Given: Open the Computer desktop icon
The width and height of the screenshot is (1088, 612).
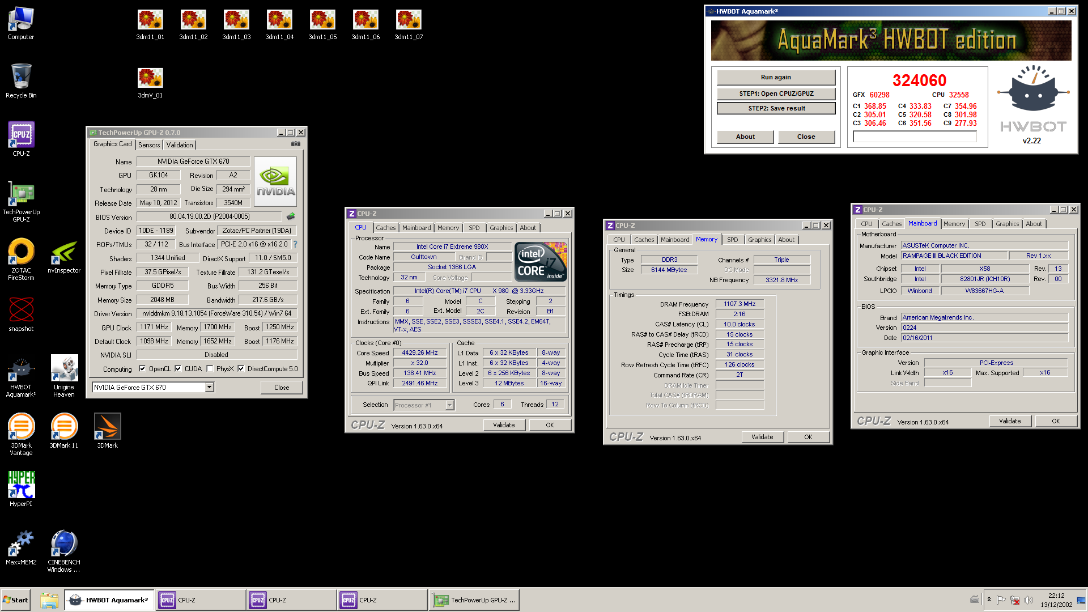Looking at the screenshot, I should coord(21,23).
